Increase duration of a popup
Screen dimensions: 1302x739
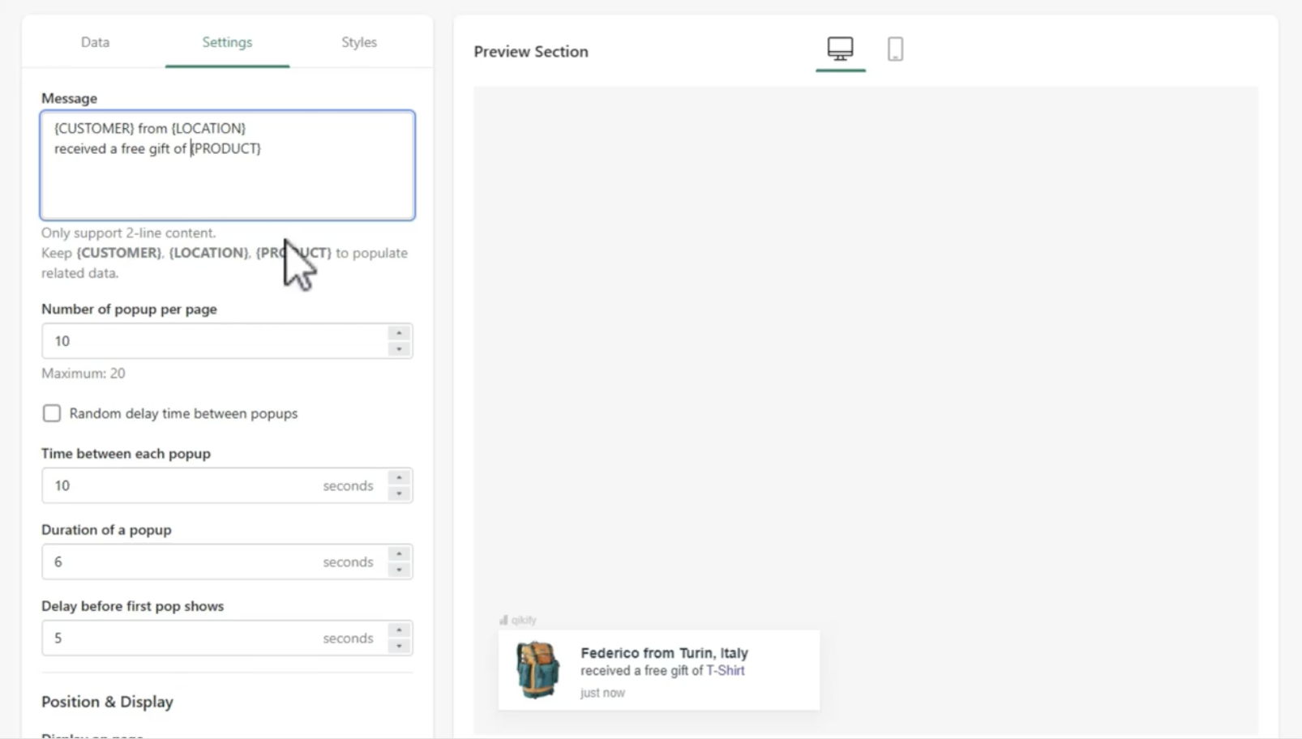click(399, 553)
